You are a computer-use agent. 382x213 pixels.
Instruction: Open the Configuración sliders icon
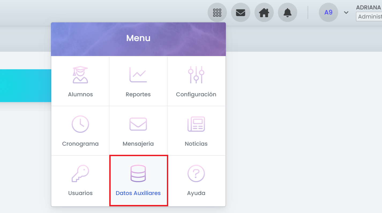pos(196,75)
